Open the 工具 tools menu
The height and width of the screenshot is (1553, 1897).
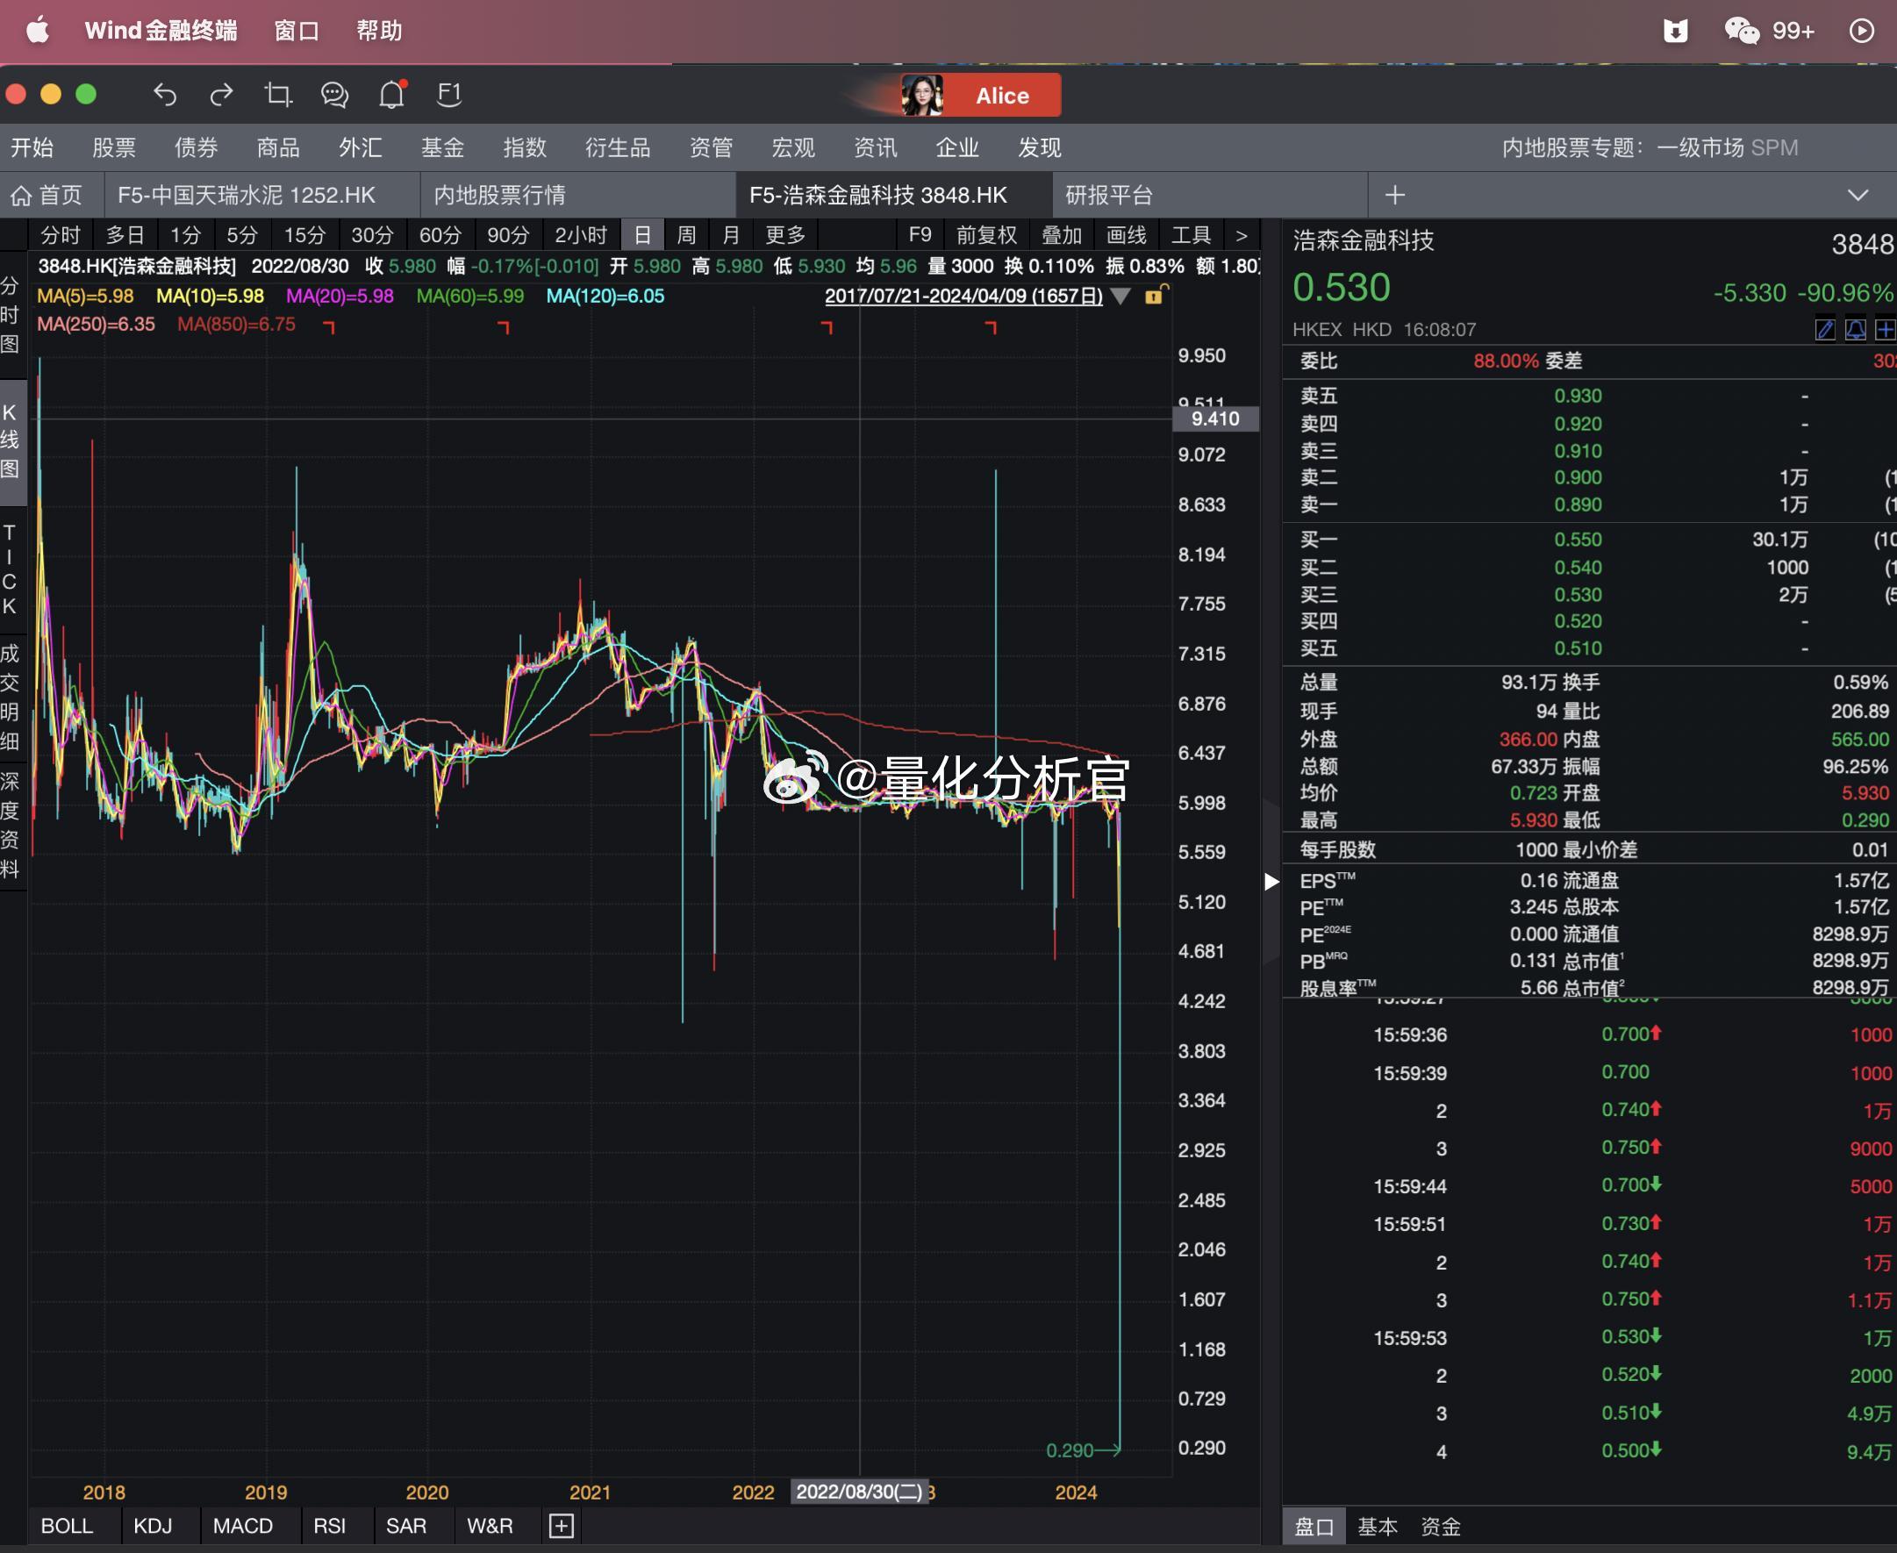1191,235
